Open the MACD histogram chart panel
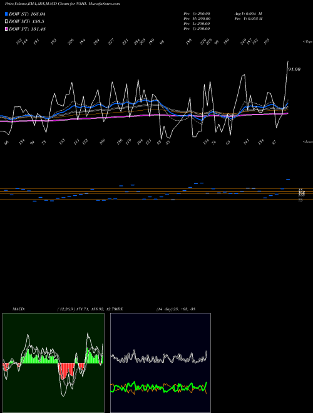313x413 pixels. tap(53, 363)
